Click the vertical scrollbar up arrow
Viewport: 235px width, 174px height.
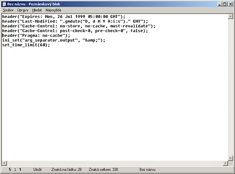(230, 16)
